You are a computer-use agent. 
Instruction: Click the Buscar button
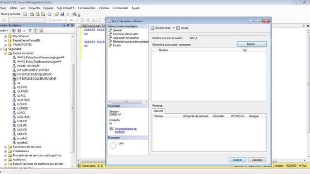click(x=252, y=44)
